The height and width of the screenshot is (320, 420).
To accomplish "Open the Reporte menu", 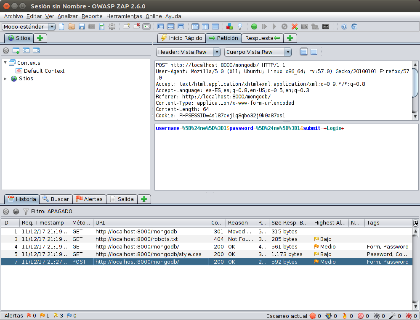I will [92, 16].
